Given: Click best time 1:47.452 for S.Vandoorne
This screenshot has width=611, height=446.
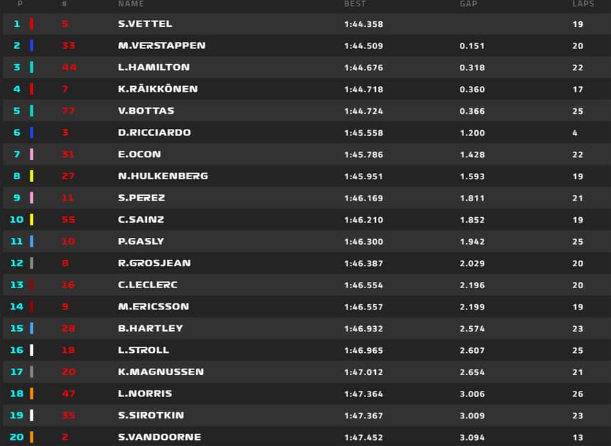Looking at the screenshot, I should click(363, 438).
